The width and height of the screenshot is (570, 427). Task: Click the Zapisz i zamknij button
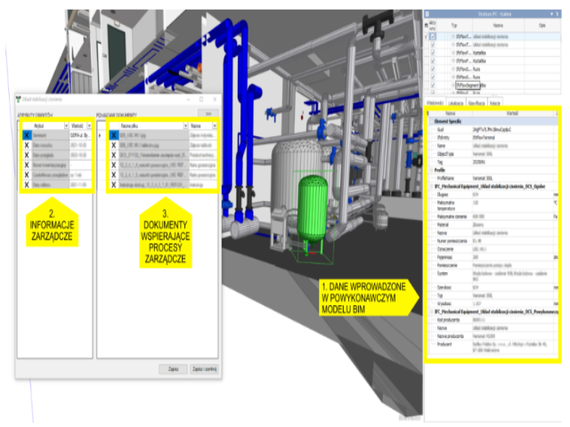[205, 367]
